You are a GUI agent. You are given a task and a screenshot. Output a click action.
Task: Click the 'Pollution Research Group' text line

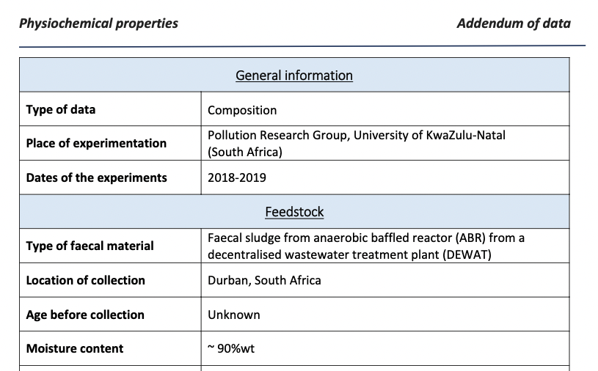pyautogui.click(x=357, y=135)
